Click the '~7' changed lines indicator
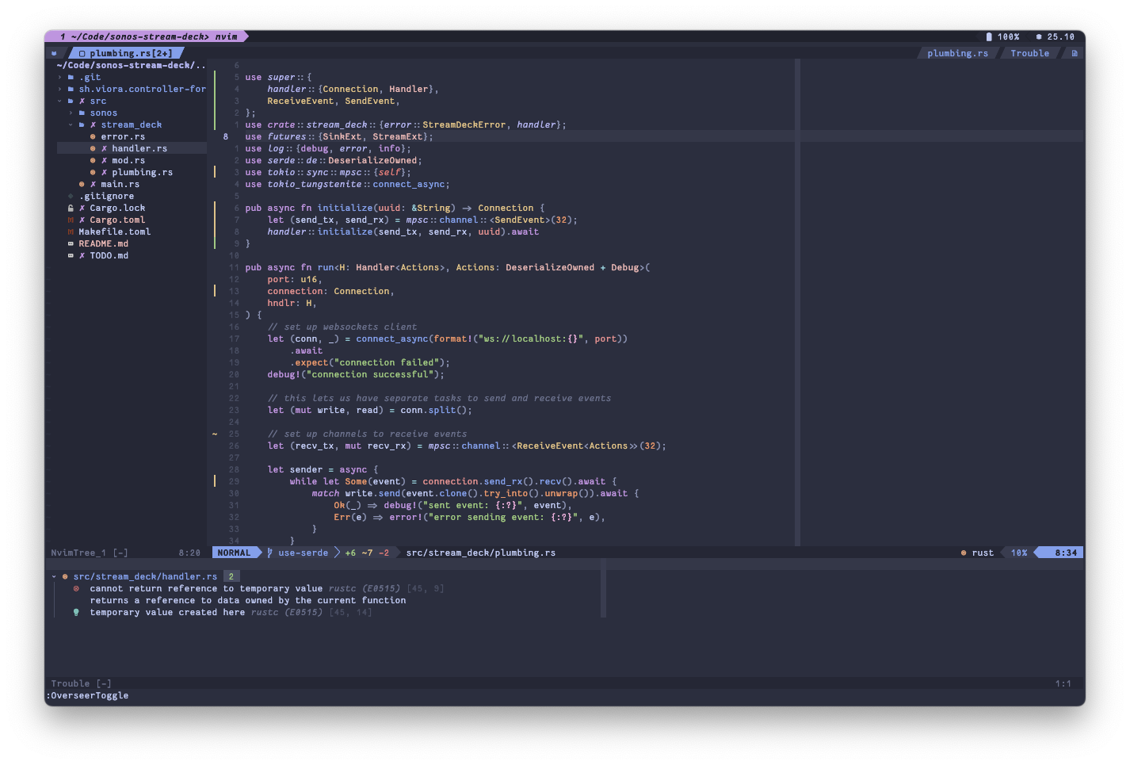This screenshot has width=1130, height=765. pos(367,553)
